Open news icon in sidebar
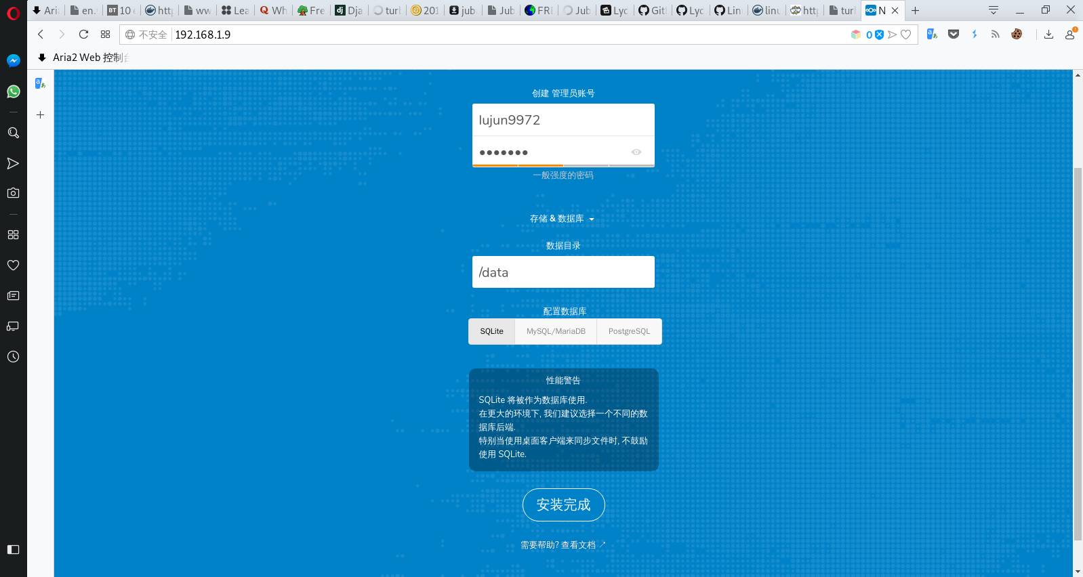 pos(14,295)
